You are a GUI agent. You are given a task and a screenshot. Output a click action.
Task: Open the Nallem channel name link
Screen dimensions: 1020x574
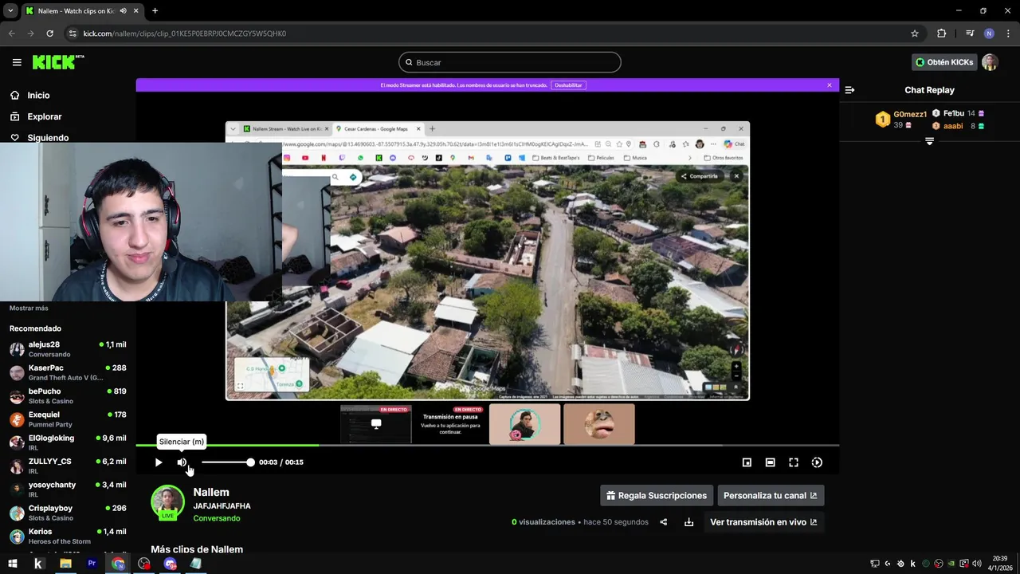[211, 493]
